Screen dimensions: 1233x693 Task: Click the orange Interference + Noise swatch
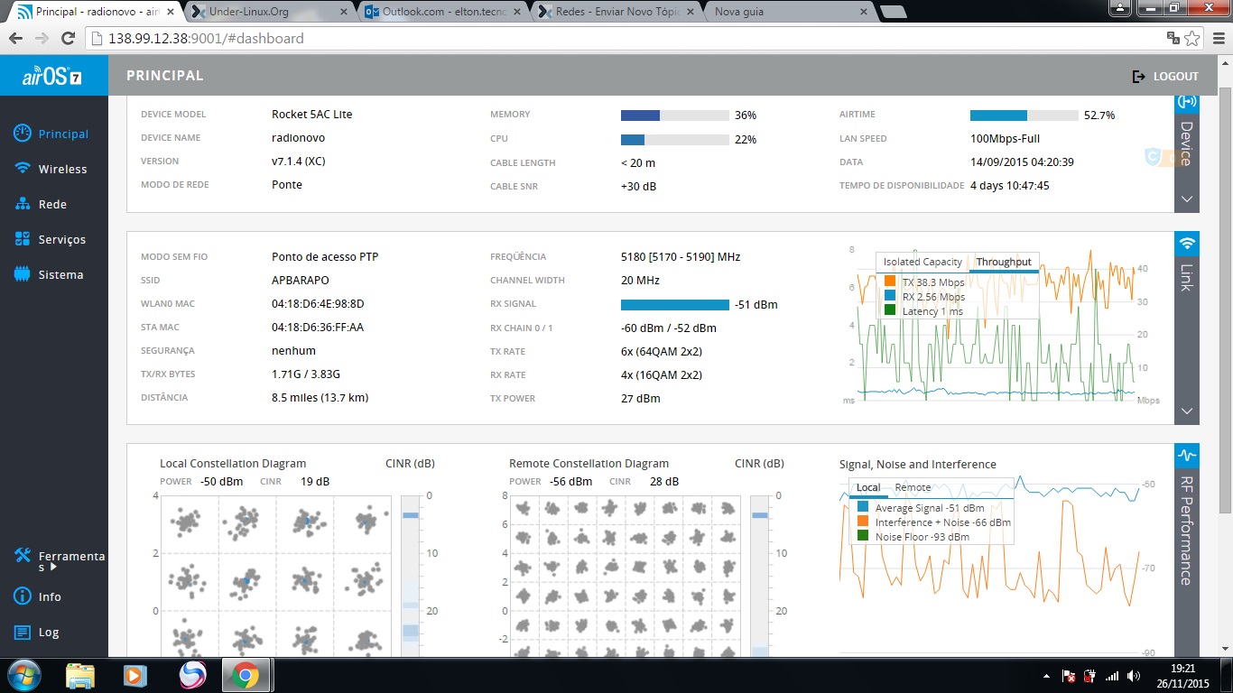862,522
